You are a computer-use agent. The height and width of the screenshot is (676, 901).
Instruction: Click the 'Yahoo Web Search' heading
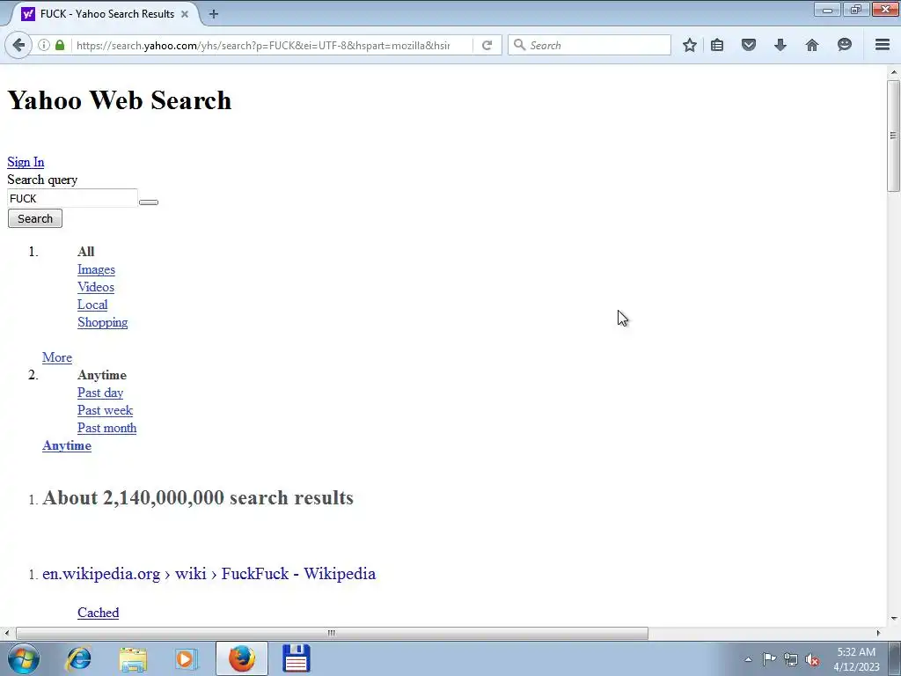[x=120, y=100]
